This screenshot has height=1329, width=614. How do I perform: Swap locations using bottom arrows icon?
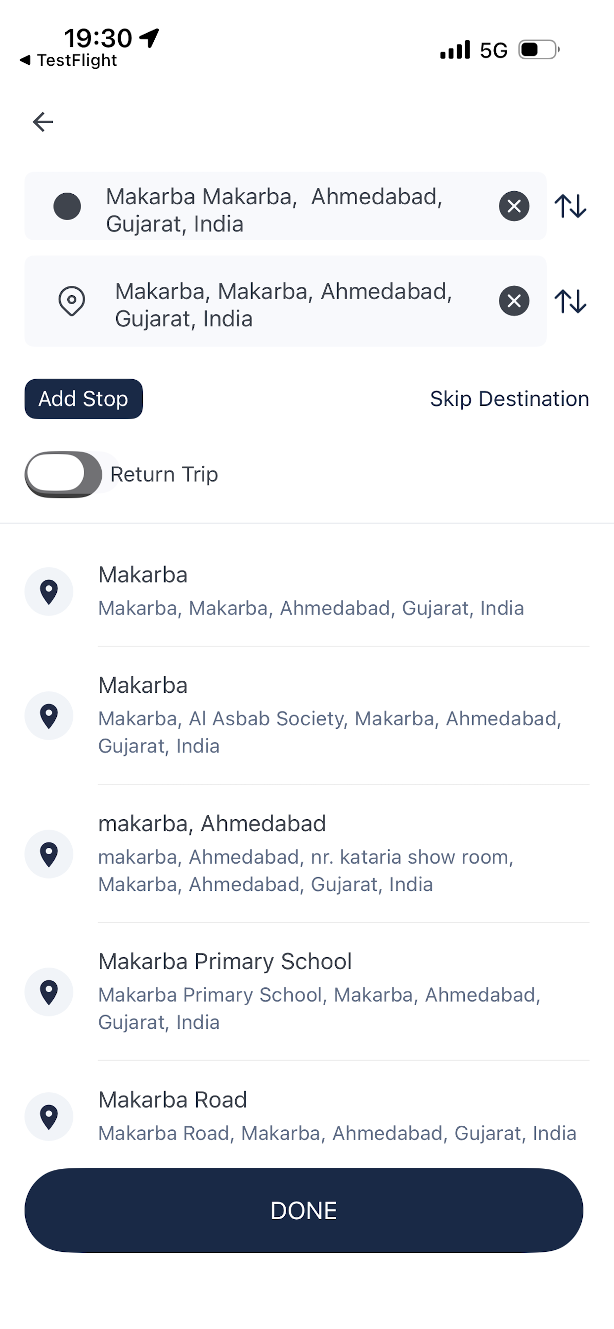(x=570, y=301)
